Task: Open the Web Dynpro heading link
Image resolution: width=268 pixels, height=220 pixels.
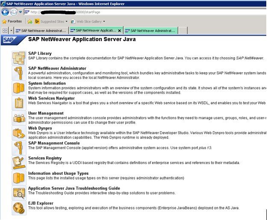Action: click(40, 128)
